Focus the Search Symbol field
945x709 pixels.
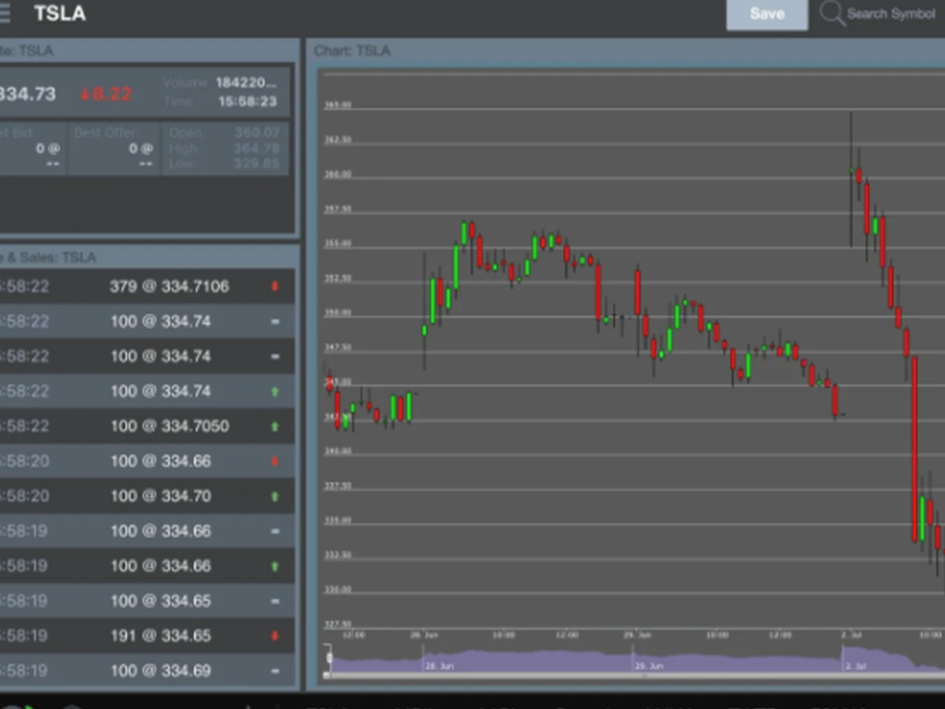tap(891, 13)
